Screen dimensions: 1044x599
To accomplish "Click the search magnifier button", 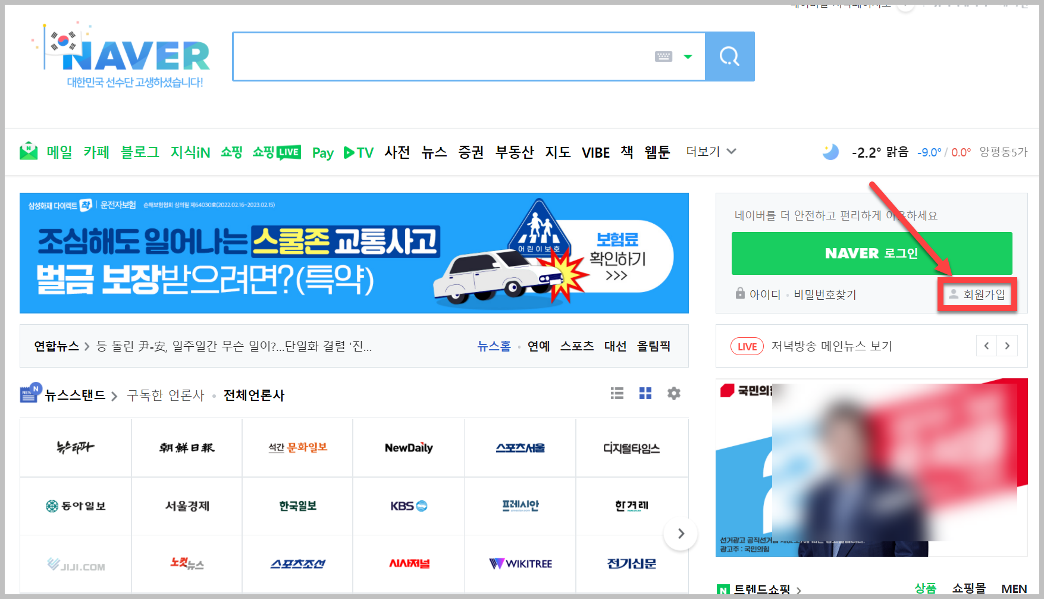I will [x=729, y=57].
